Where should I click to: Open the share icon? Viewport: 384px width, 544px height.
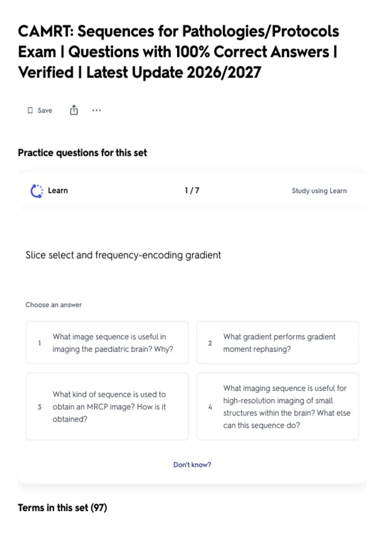[x=74, y=110]
